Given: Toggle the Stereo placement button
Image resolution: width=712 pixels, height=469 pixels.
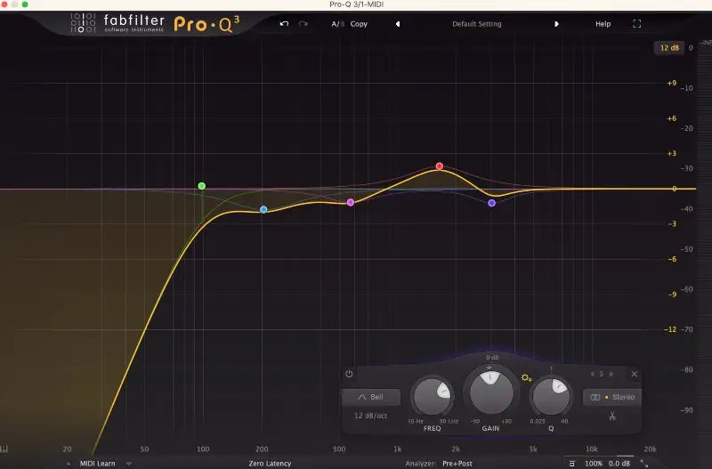Looking at the screenshot, I should pos(611,397).
